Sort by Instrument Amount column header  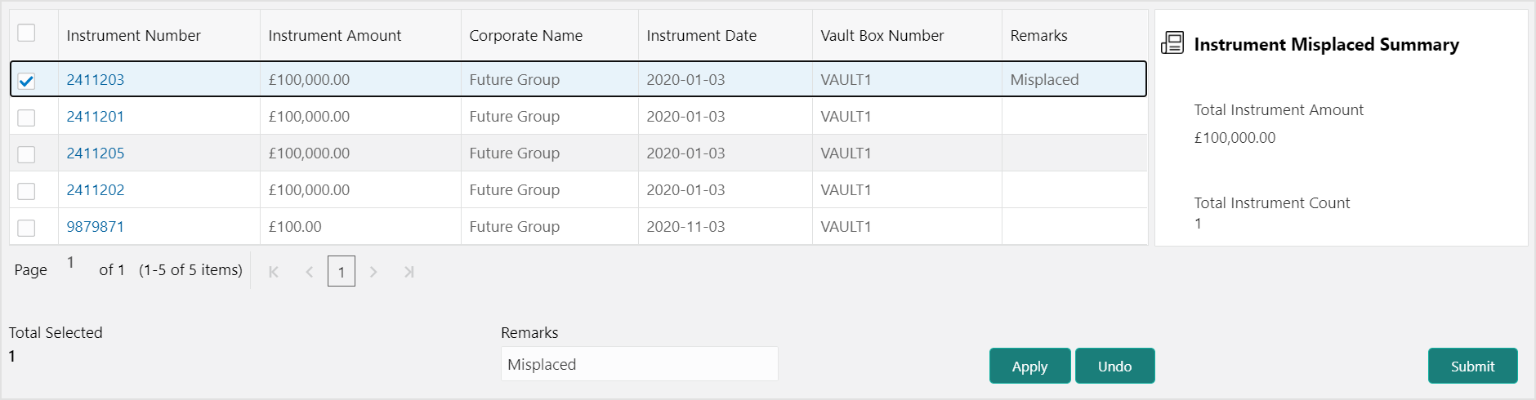(335, 35)
